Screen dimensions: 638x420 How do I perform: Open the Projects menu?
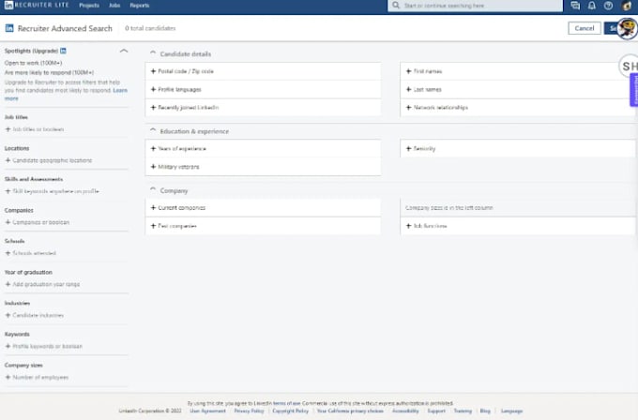click(89, 6)
